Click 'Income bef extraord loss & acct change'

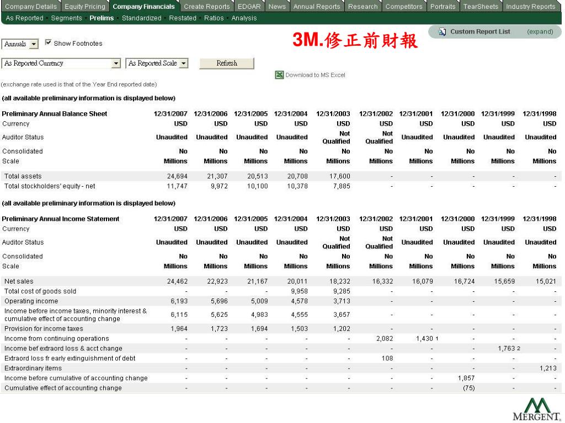(63, 349)
